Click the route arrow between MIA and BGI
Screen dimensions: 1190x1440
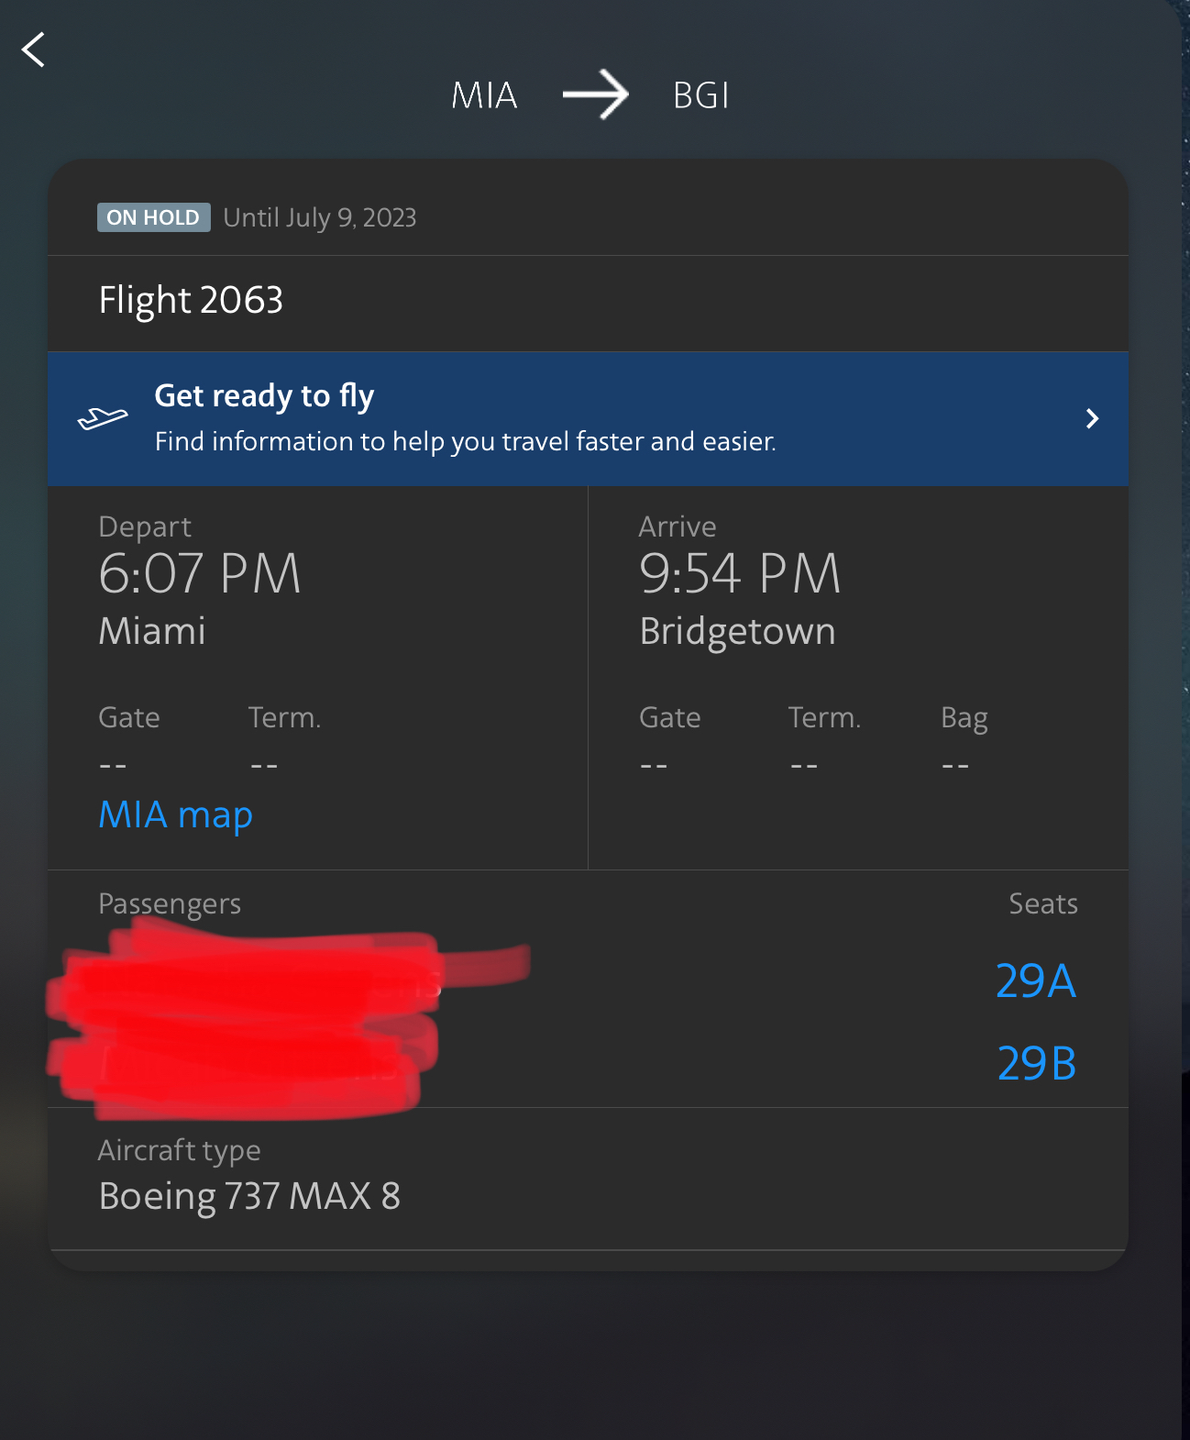tap(595, 94)
